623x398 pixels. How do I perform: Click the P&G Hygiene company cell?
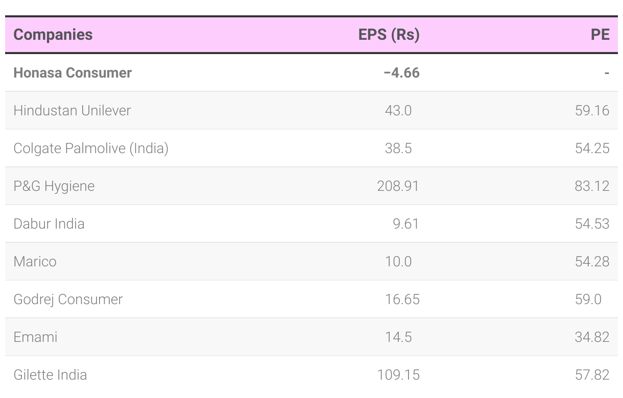(54, 186)
